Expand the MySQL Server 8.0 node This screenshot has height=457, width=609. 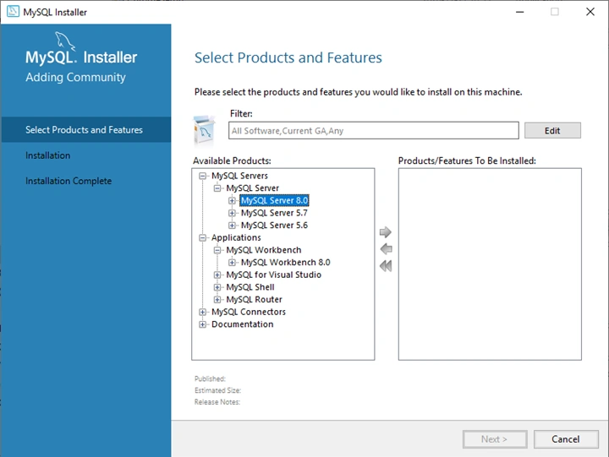click(x=232, y=200)
